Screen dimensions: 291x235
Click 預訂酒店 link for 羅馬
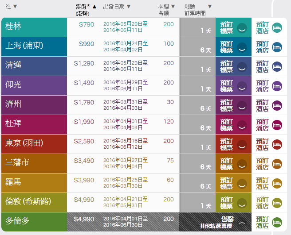pyautogui.click(x=262, y=183)
